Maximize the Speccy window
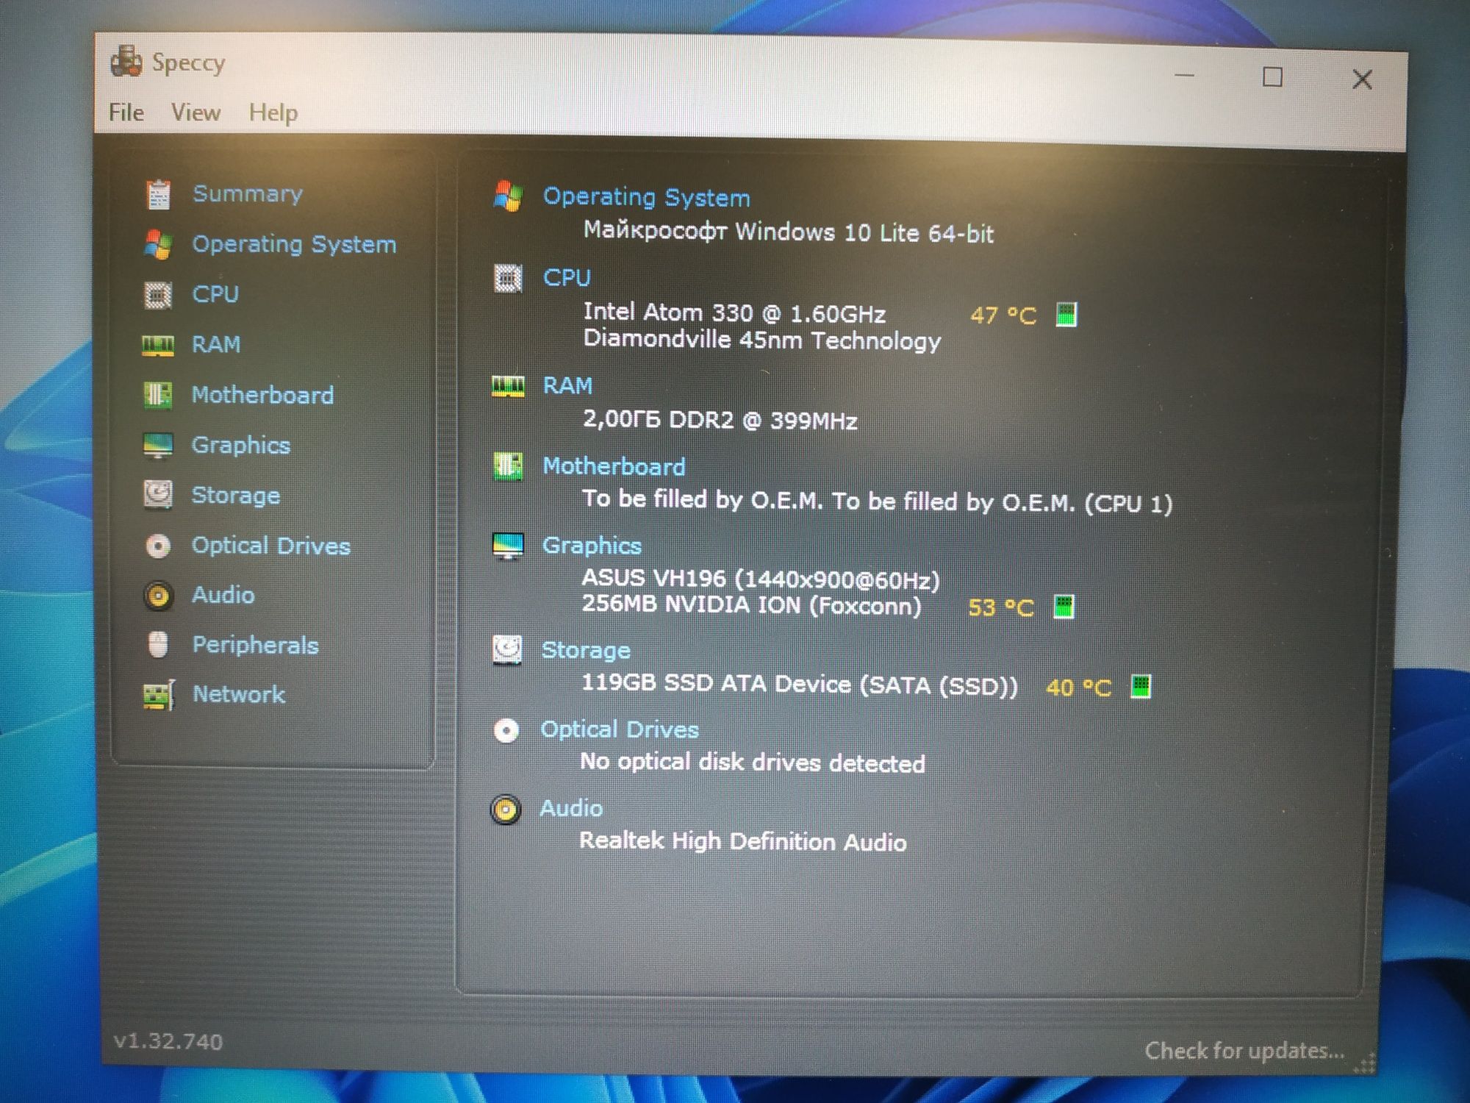Screen dimensions: 1470x1103 pos(1272,76)
